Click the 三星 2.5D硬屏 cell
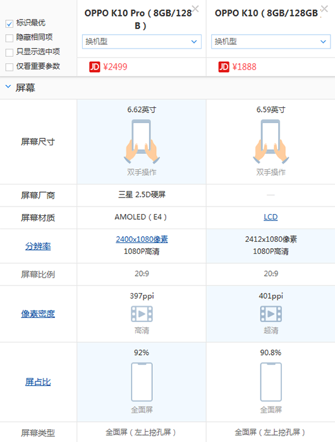 [x=142, y=194]
